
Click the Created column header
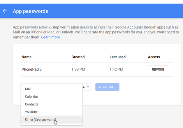78,57
